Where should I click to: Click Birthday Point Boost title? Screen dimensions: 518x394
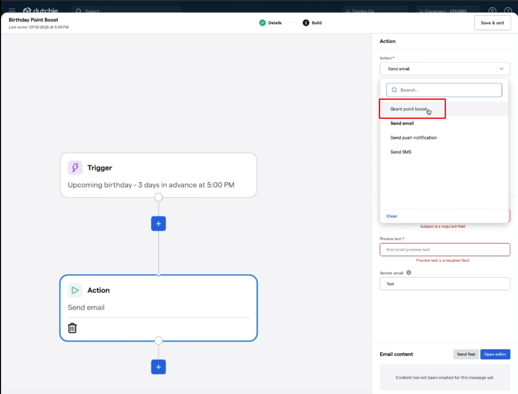(33, 20)
